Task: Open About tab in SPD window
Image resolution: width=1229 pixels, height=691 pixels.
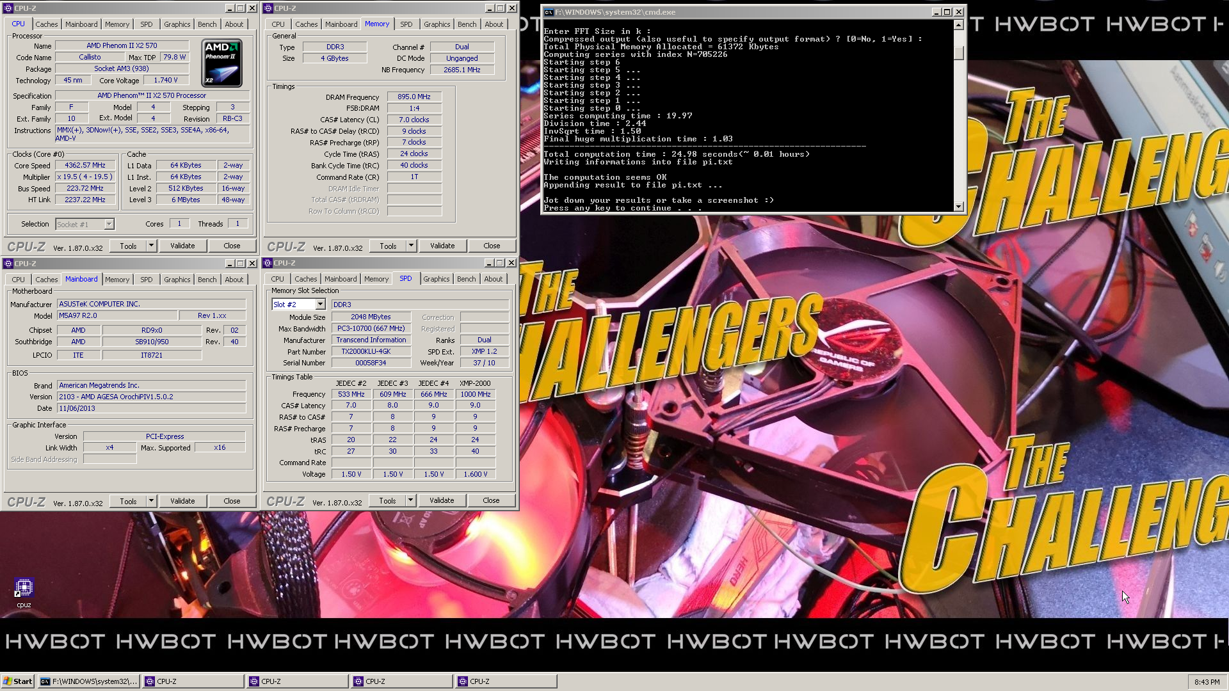Action: point(493,279)
